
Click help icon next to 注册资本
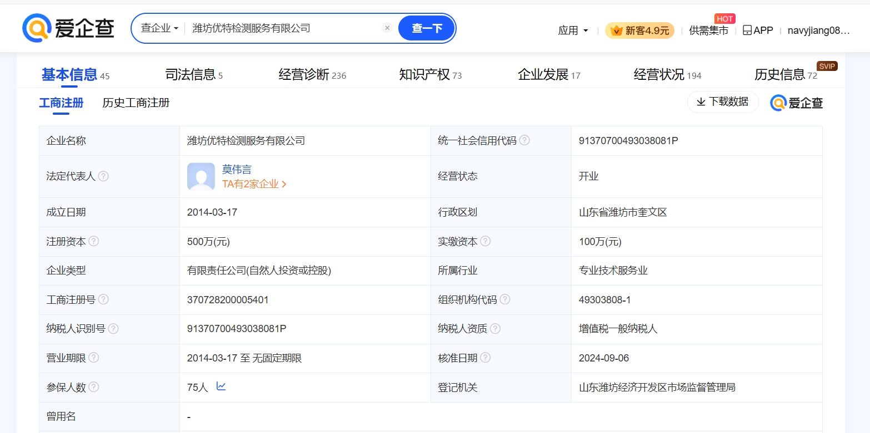pyautogui.click(x=94, y=241)
